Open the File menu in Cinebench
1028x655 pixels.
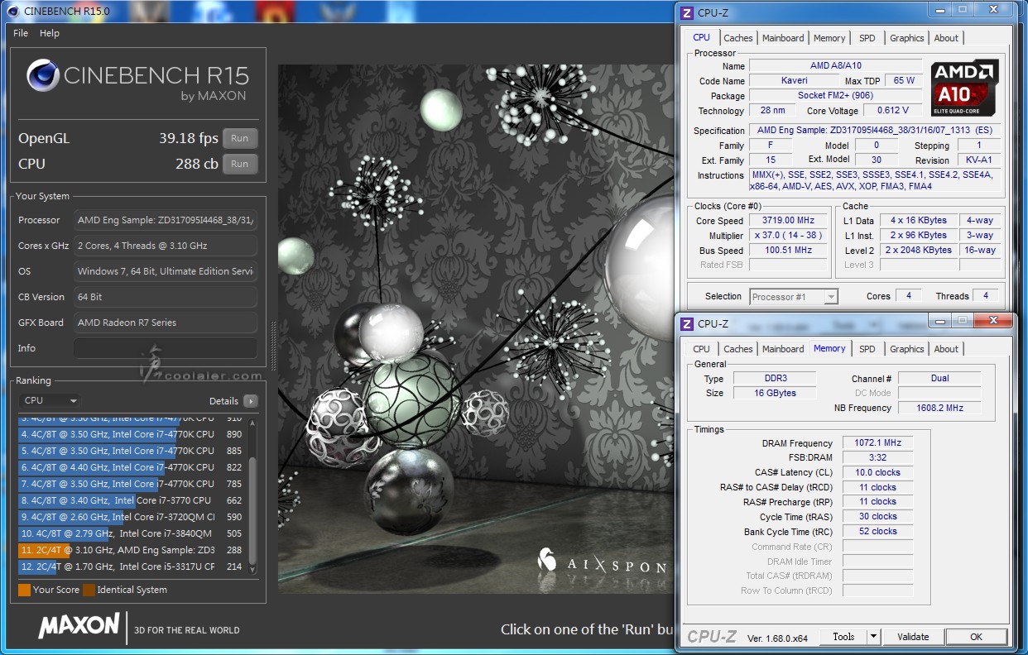click(x=21, y=33)
